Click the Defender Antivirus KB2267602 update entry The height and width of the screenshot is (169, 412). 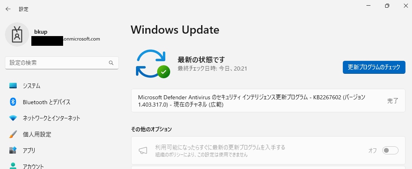click(268, 101)
